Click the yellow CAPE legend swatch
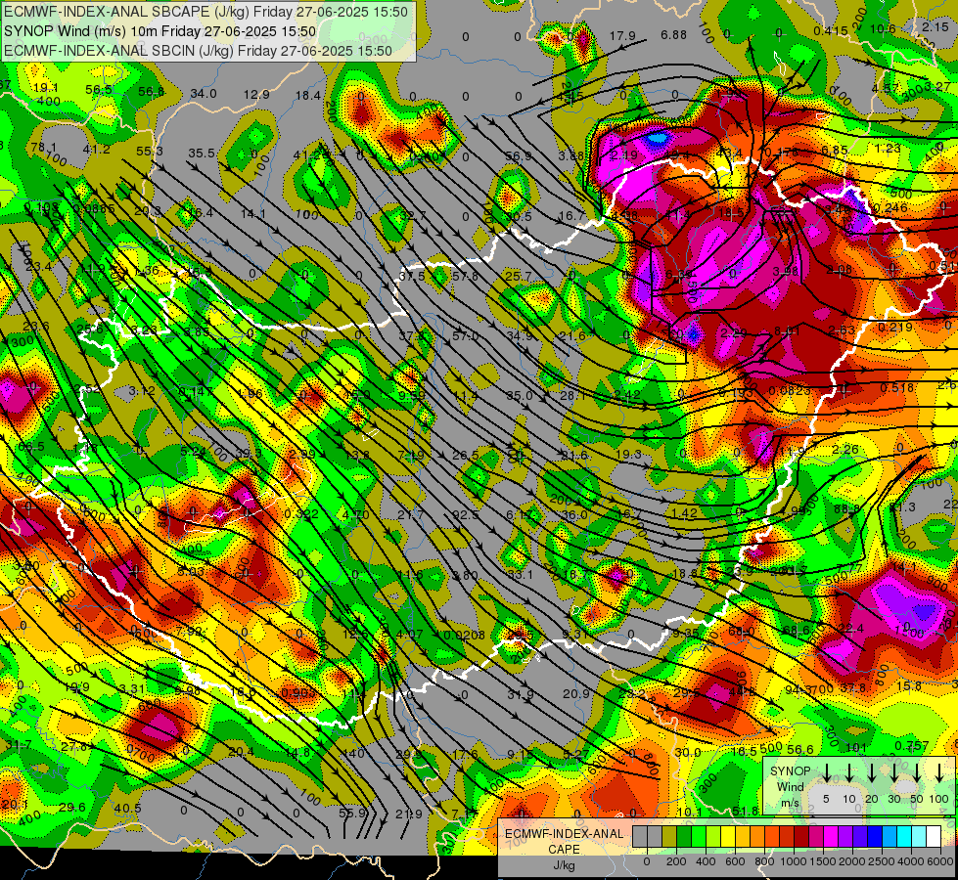Image resolution: width=958 pixels, height=880 pixels. click(728, 837)
